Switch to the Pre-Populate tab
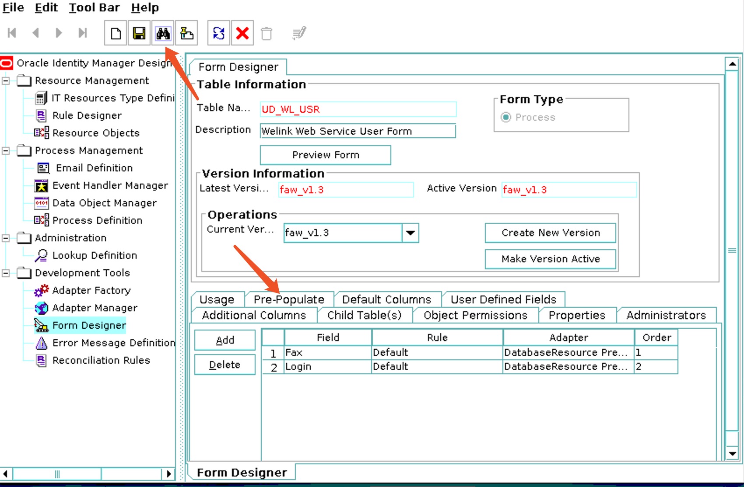This screenshot has width=744, height=487. [289, 299]
